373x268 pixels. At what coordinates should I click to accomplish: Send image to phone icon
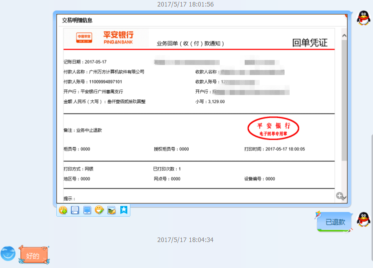[x=87, y=210]
